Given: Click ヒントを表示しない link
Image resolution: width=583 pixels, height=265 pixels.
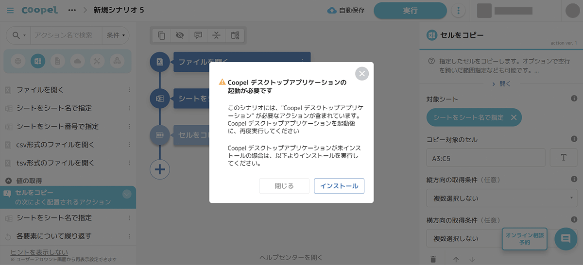Looking at the screenshot, I should pyautogui.click(x=39, y=252).
